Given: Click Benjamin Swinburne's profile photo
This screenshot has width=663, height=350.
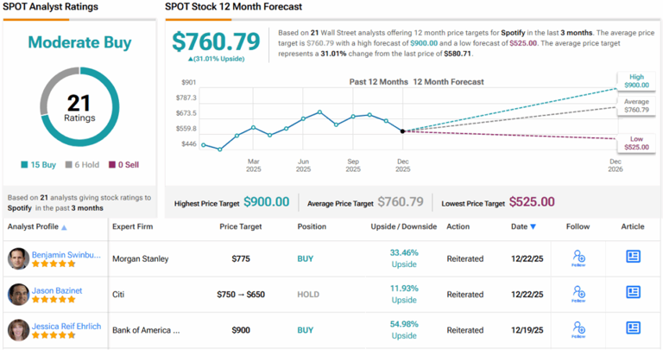Looking at the screenshot, I should point(18,258).
